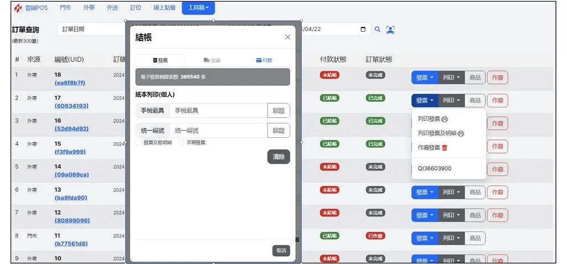Click the 雲端POS logo
The width and height of the screenshot is (567, 264).
(x=31, y=8)
